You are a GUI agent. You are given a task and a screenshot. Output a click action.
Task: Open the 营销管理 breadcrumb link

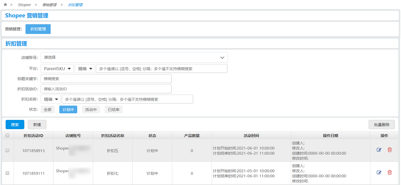[x=49, y=5]
